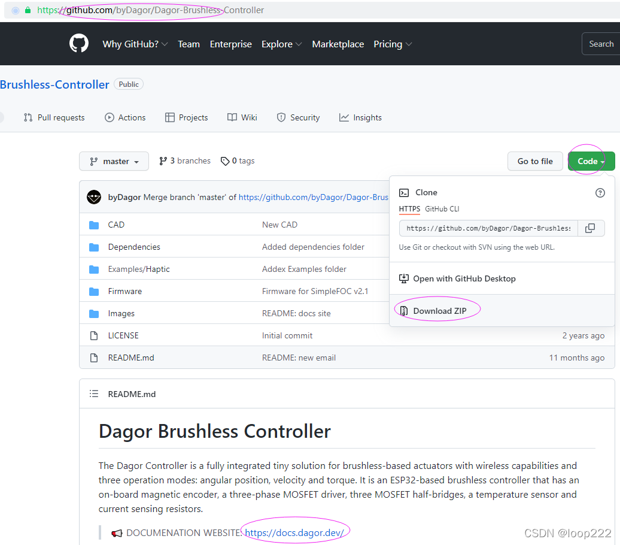Open the docs.dagor.dev documentation link
The image size is (620, 545).
(294, 533)
